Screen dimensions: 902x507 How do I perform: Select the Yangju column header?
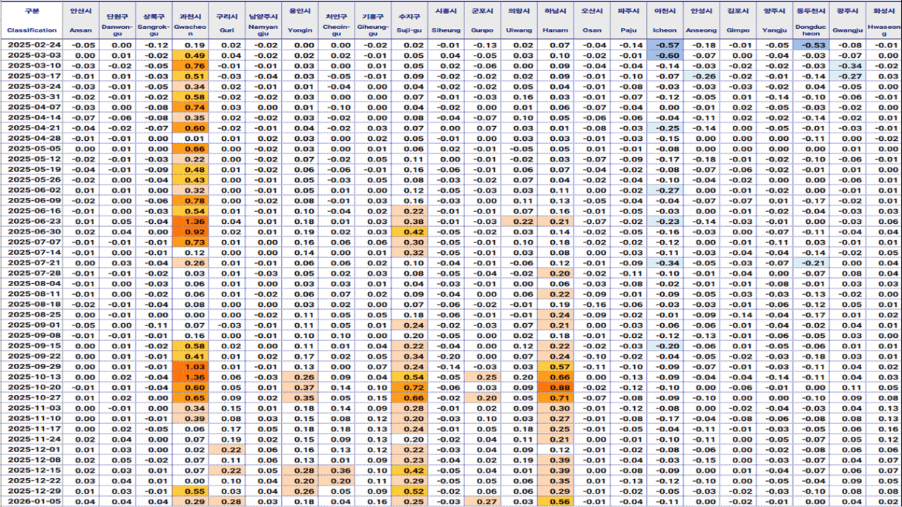[773, 21]
